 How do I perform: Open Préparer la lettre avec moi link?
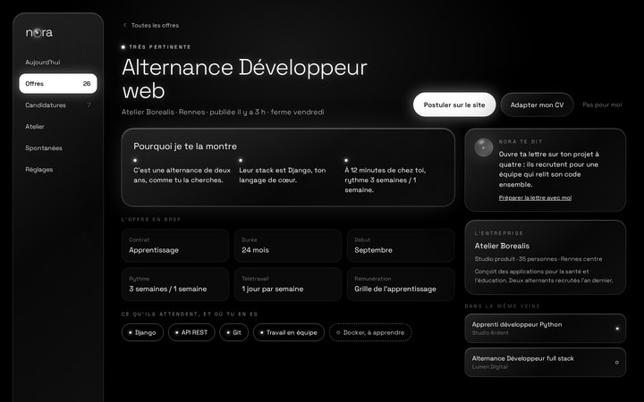tap(535, 197)
